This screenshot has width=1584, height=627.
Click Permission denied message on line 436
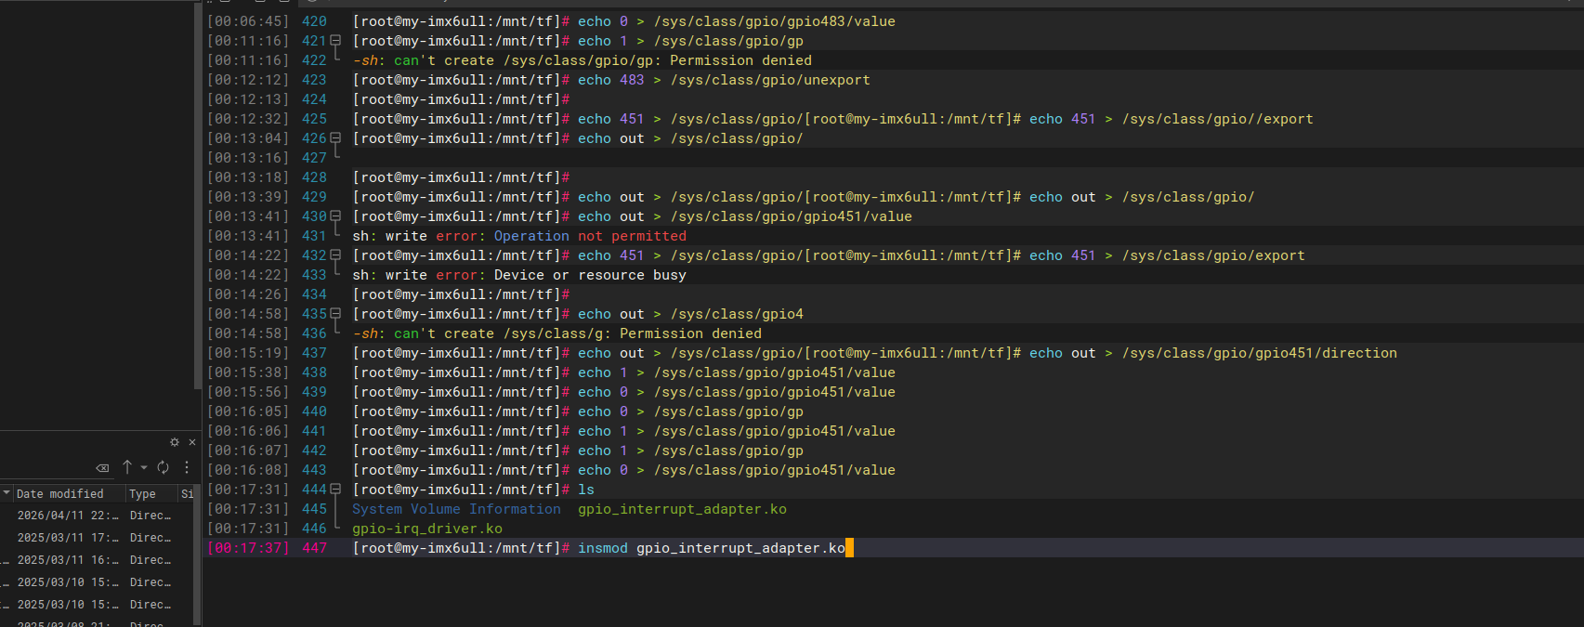[690, 333]
